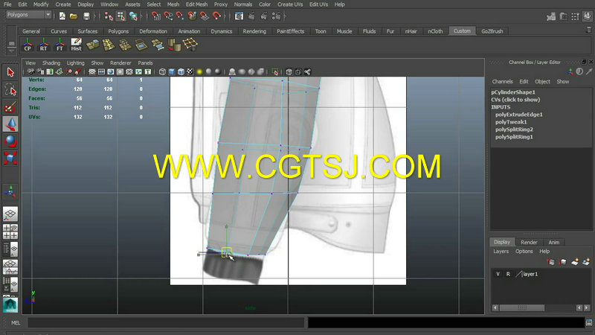Open Channel Box Channels menu
Image resolution: width=595 pixels, height=335 pixels.
[x=502, y=82]
